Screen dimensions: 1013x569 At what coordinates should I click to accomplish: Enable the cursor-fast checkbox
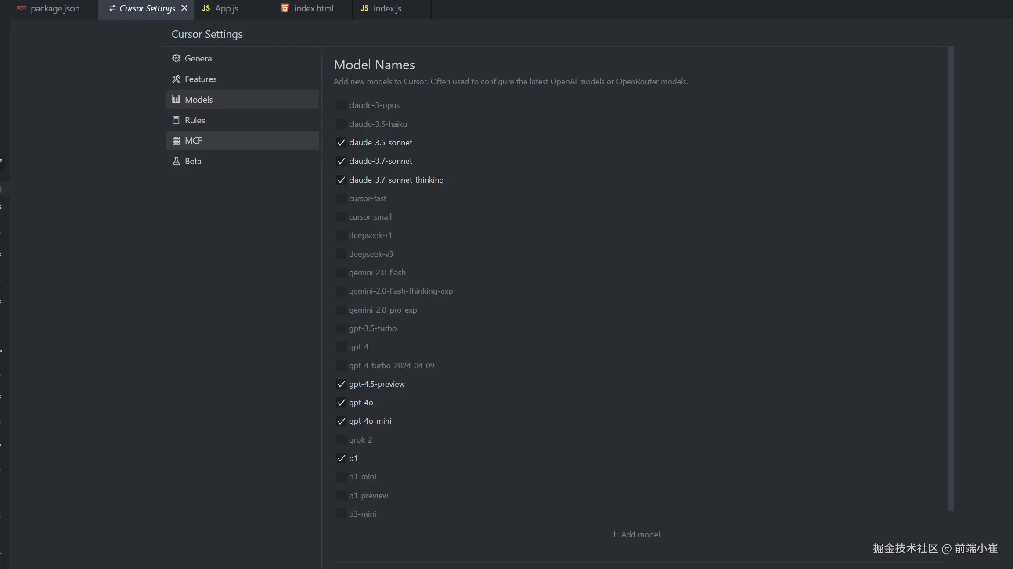tap(341, 198)
